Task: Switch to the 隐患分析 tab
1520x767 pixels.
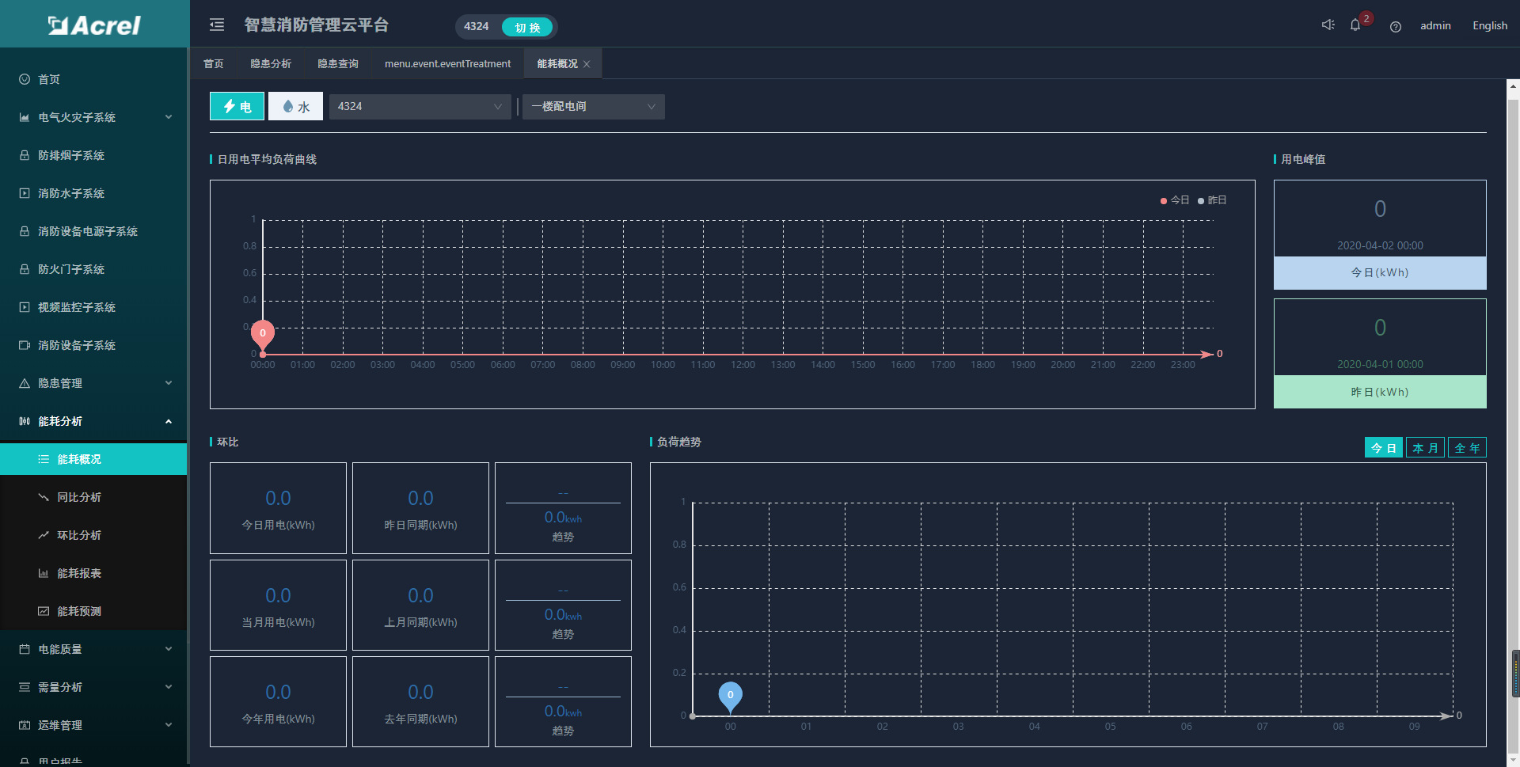Action: [271, 64]
